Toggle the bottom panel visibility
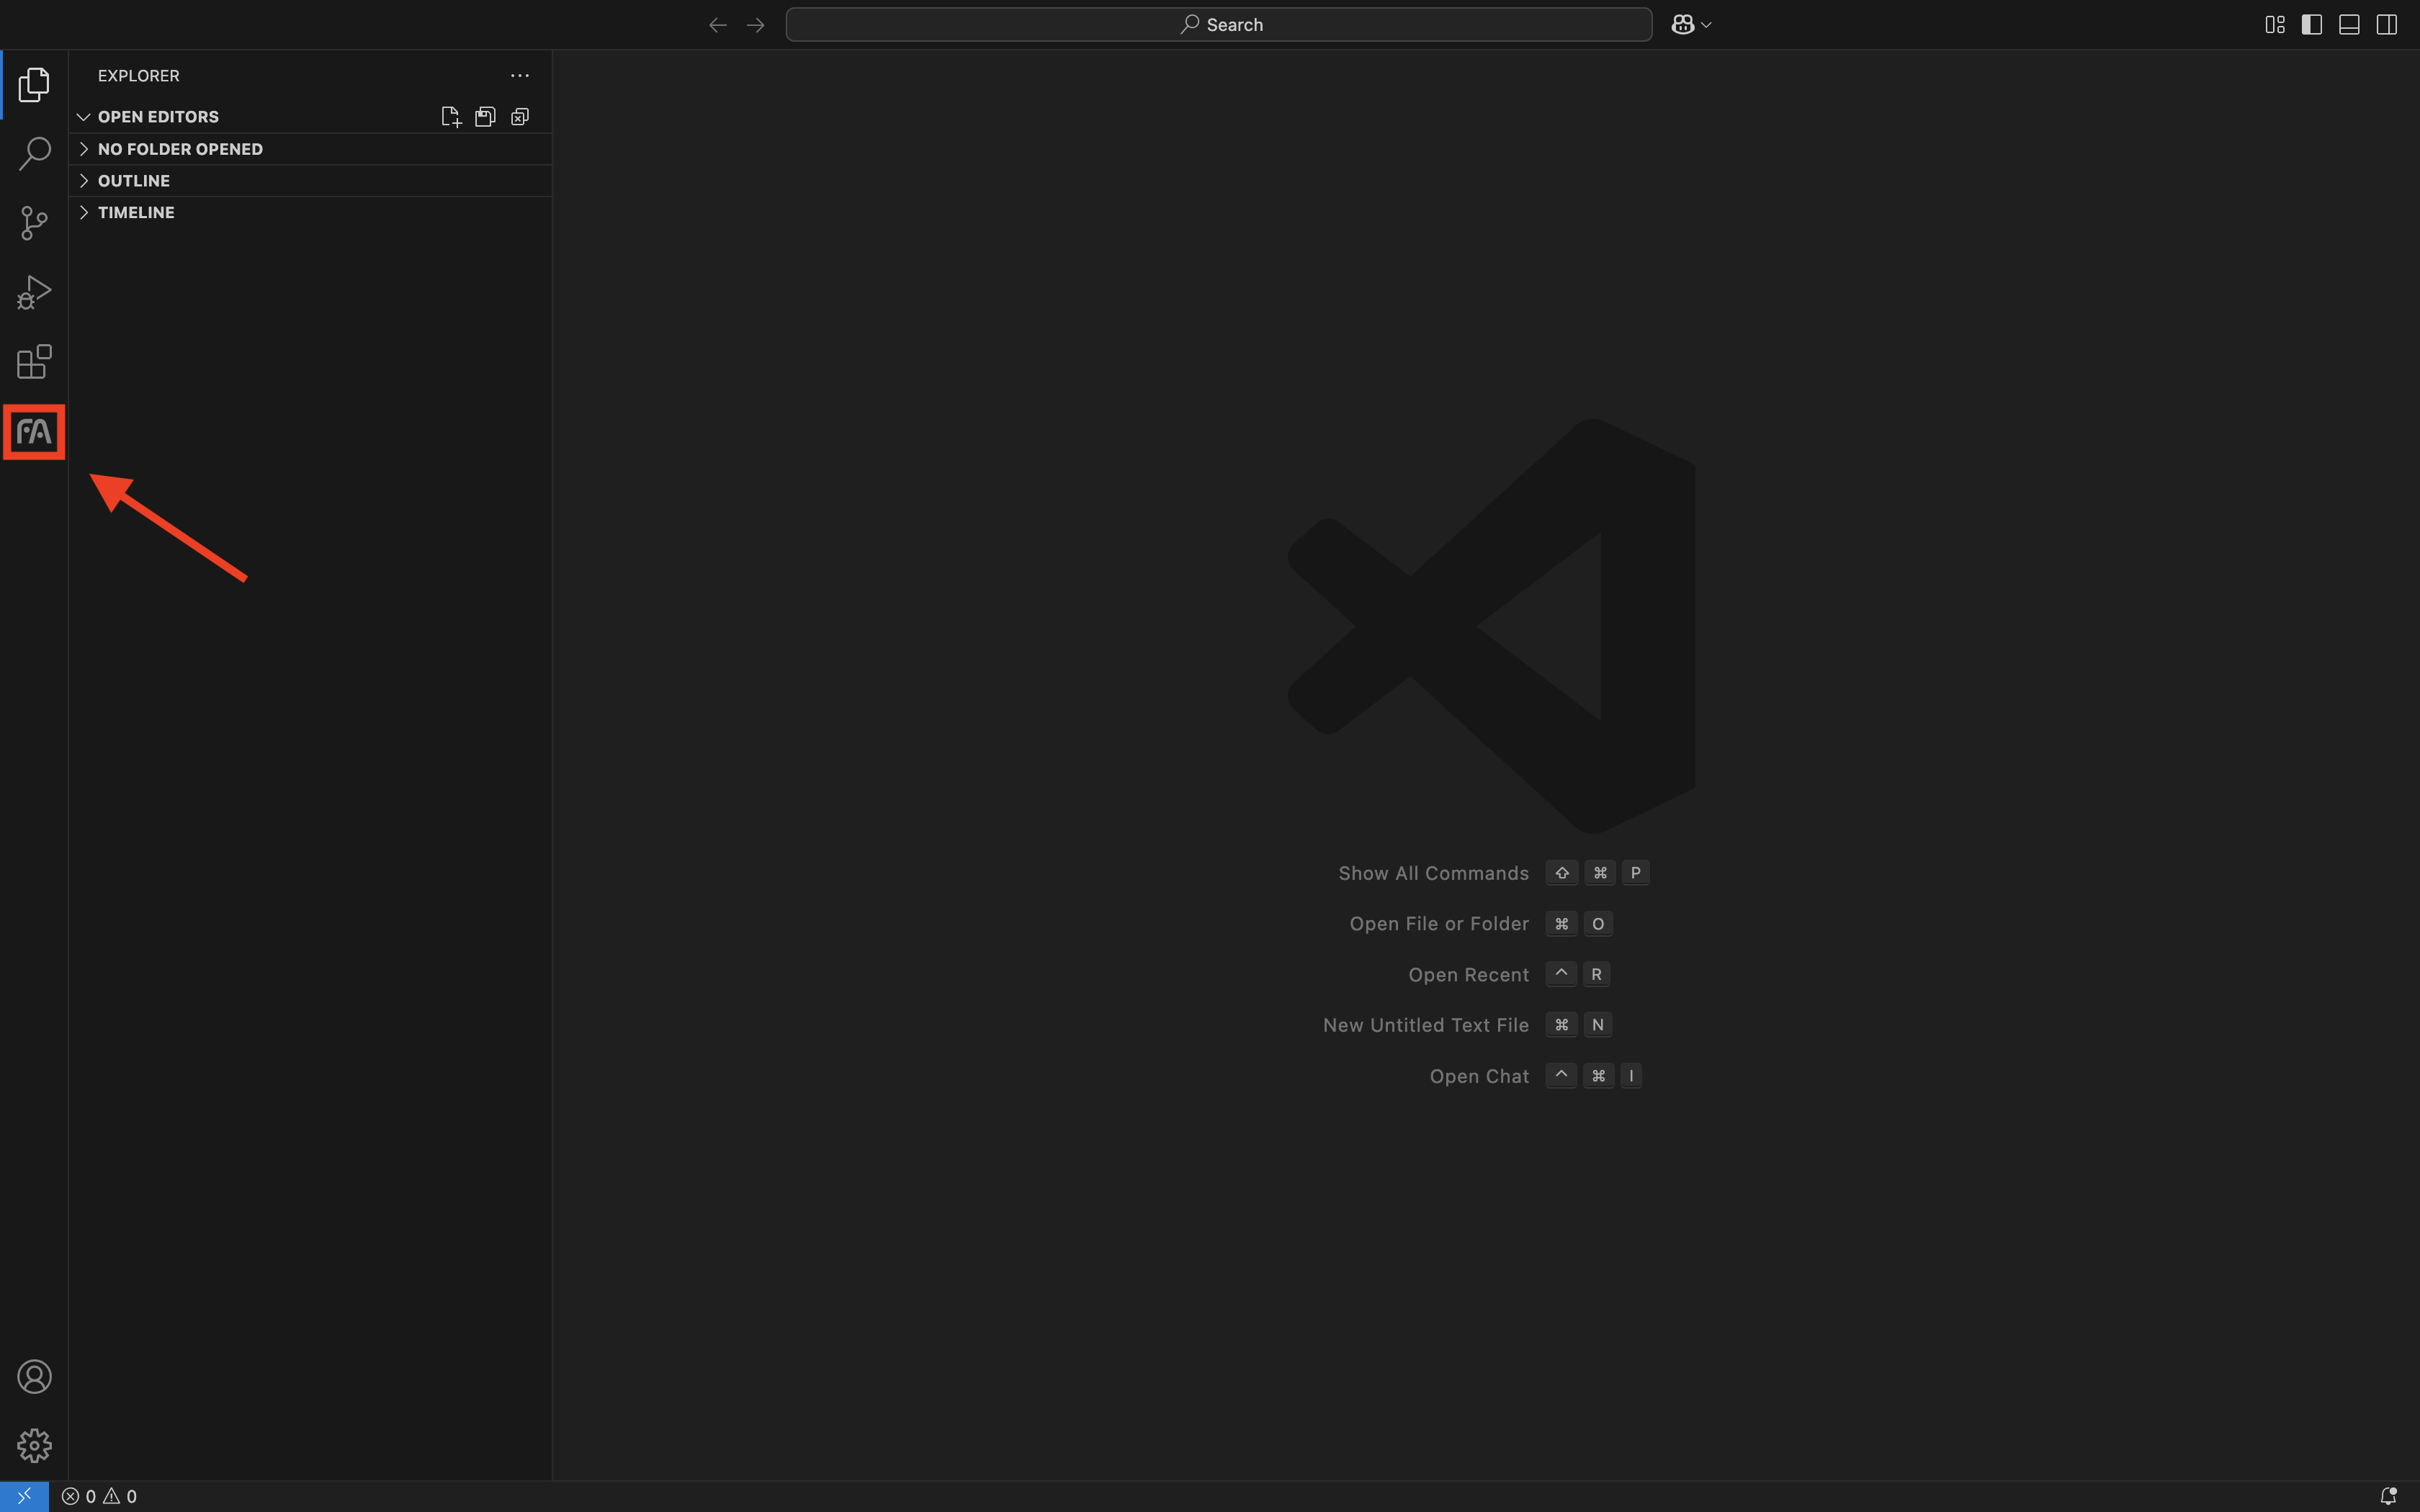 [2349, 25]
